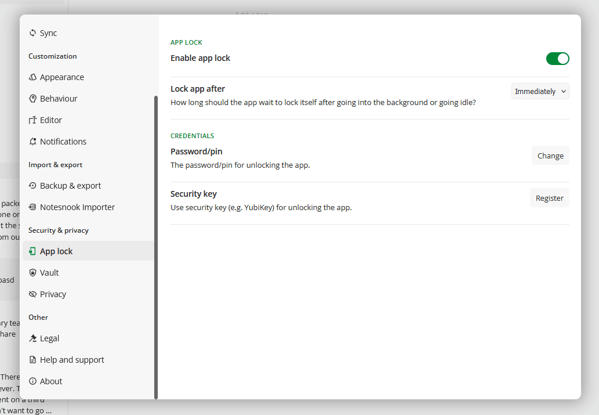Click the Help and support icon
Screen dimensions: 599x415
click(32, 359)
